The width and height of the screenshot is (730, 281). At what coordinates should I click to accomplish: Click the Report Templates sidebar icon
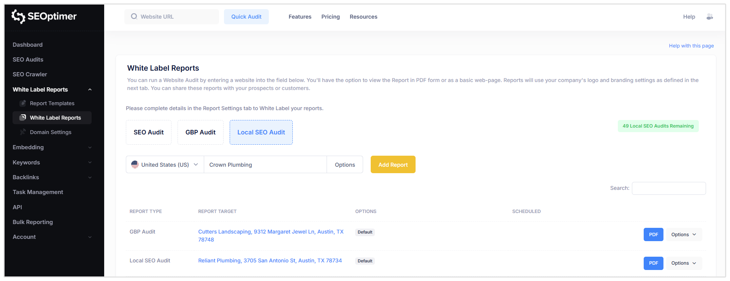coord(23,103)
